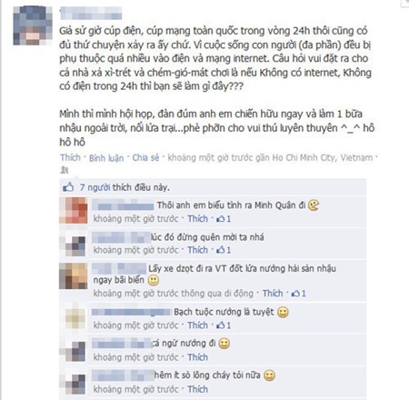
Task: Like the 'Thôi anh em biểu tình' comment
Action: coord(197,218)
